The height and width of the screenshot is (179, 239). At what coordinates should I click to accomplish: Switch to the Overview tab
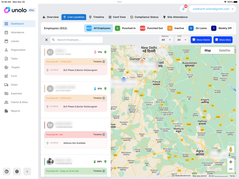click(x=51, y=17)
